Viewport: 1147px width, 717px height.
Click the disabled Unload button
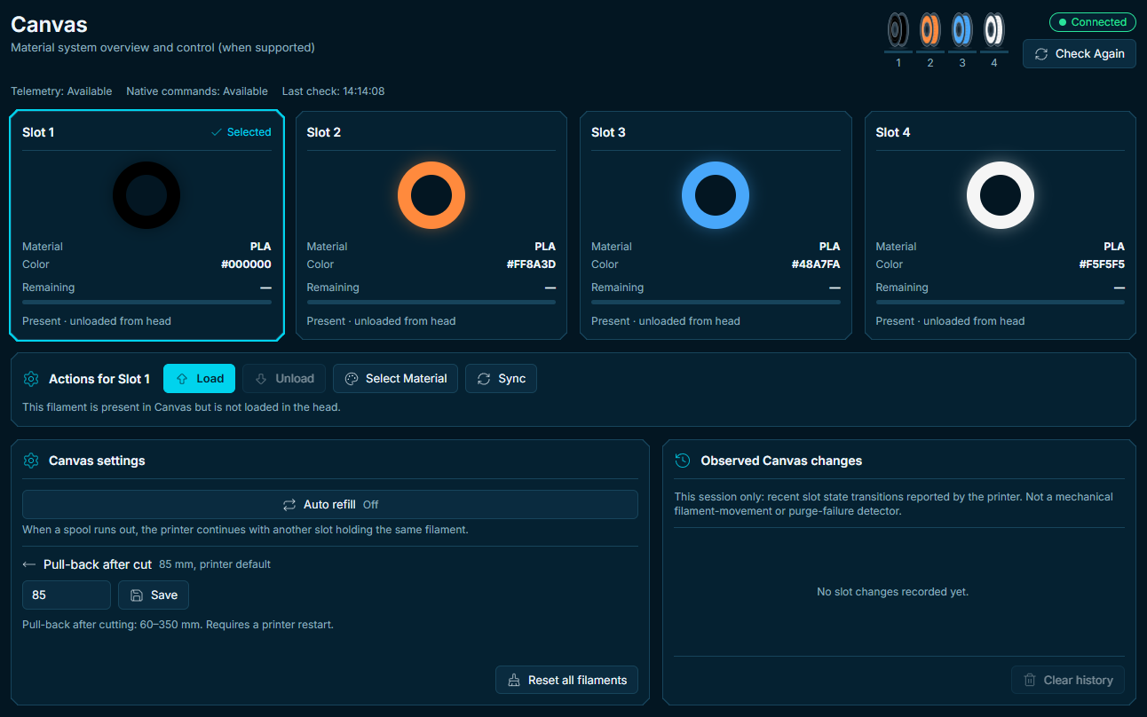click(284, 379)
